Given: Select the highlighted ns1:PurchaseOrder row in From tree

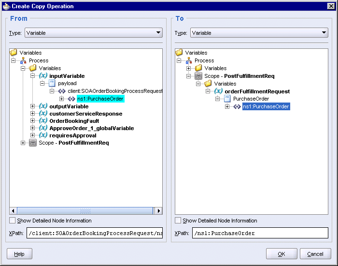Looking at the screenshot, I should 100,99.
